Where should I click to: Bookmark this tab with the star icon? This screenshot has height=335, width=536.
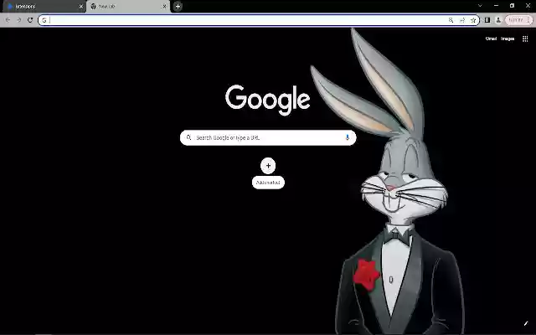(x=473, y=20)
